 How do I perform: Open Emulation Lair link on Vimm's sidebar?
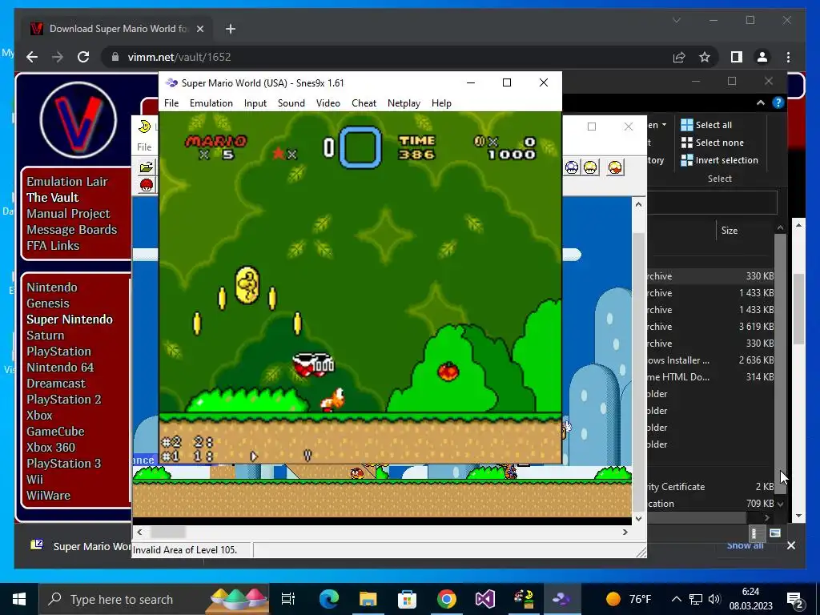[x=67, y=182]
